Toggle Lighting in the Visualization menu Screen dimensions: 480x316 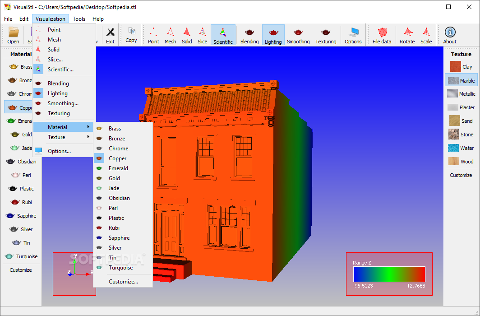[64, 93]
